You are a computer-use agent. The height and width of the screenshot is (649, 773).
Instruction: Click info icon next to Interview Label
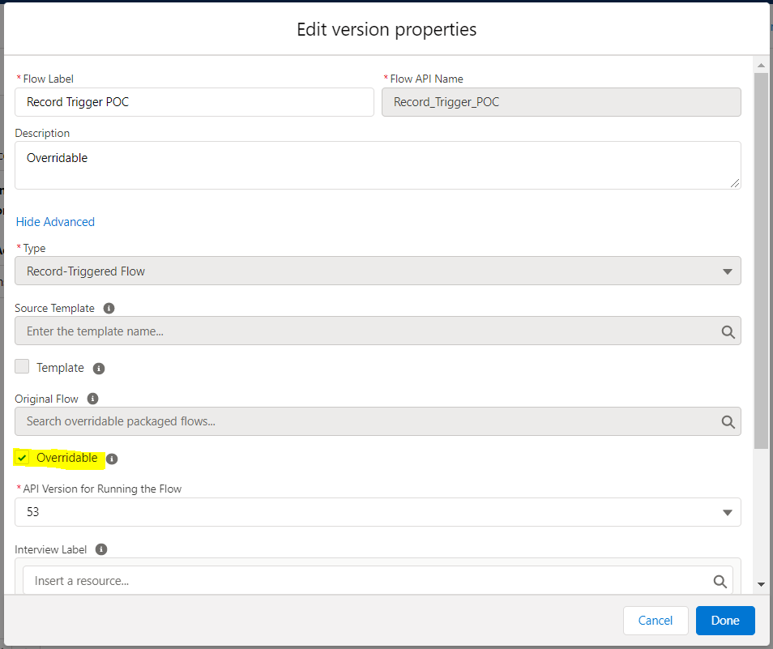click(100, 549)
